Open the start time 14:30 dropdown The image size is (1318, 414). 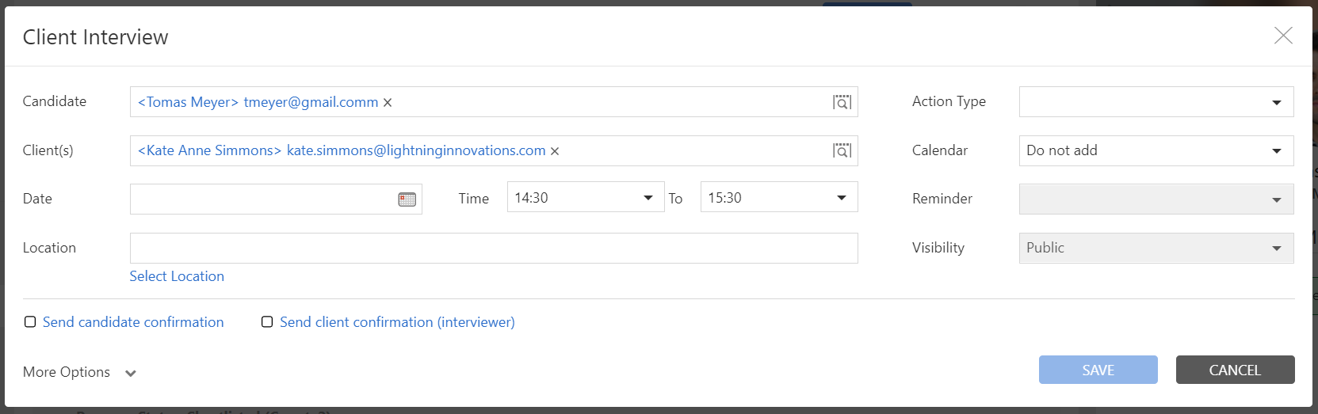point(586,197)
